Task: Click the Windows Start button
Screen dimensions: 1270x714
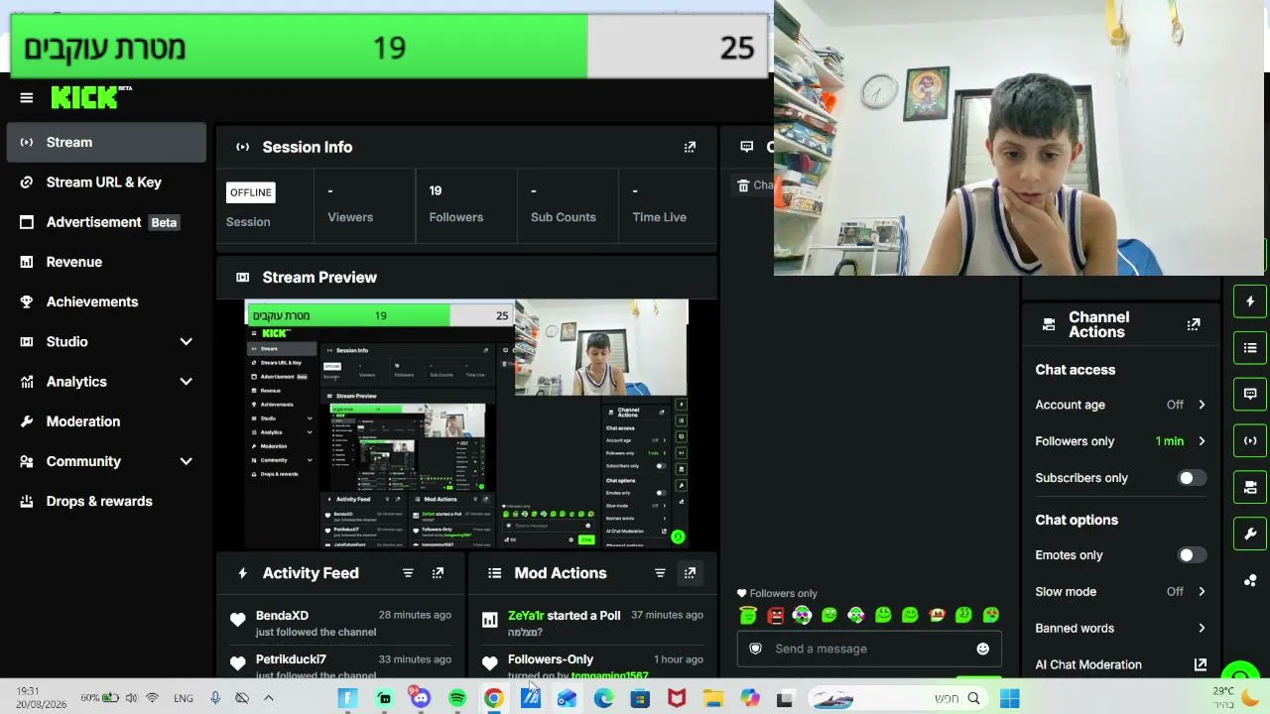Action: [1009, 698]
